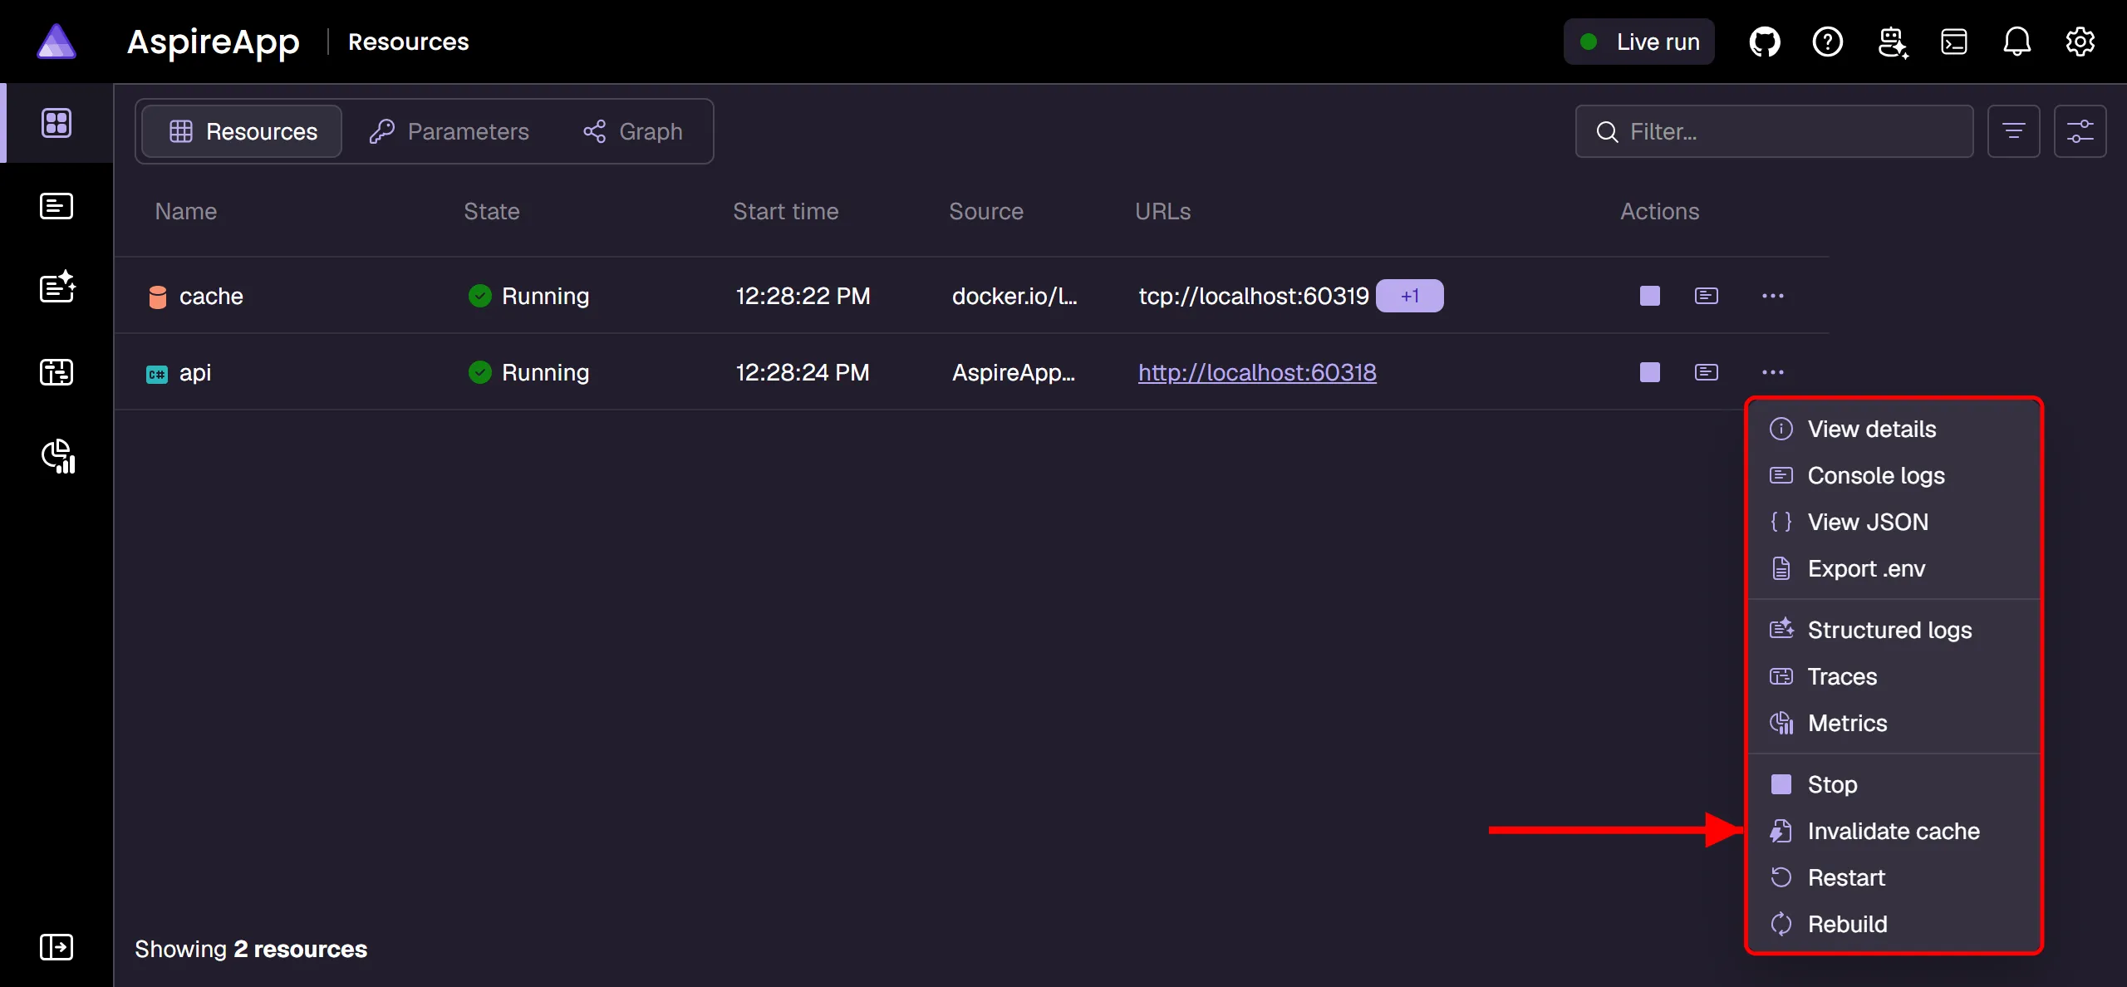2127x987 pixels.
Task: Open console logs icon for cache row
Action: click(1707, 296)
